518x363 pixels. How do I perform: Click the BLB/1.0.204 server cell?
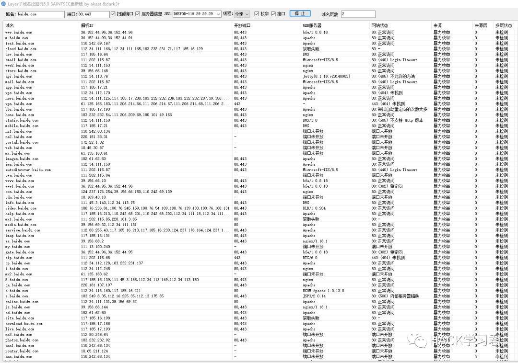(x=314, y=208)
